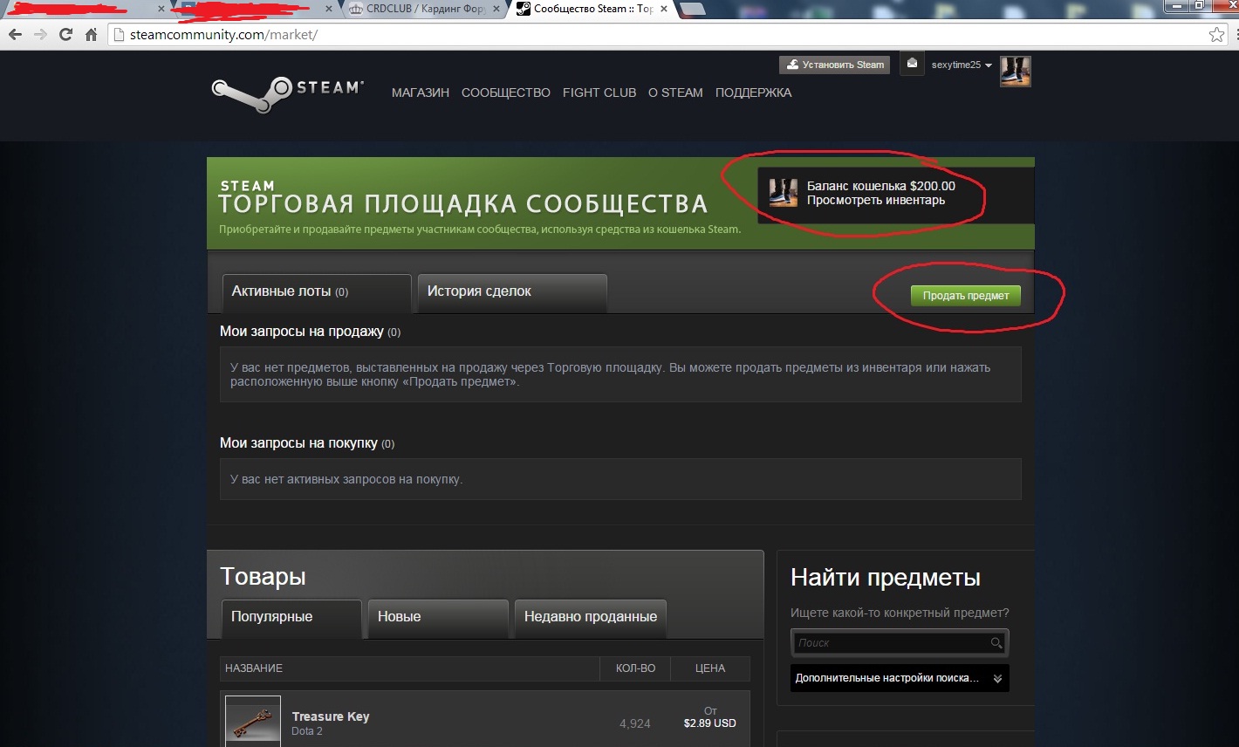Click the avatar beside the wallet balance
Image resolution: width=1239 pixels, height=747 pixels.
783,192
